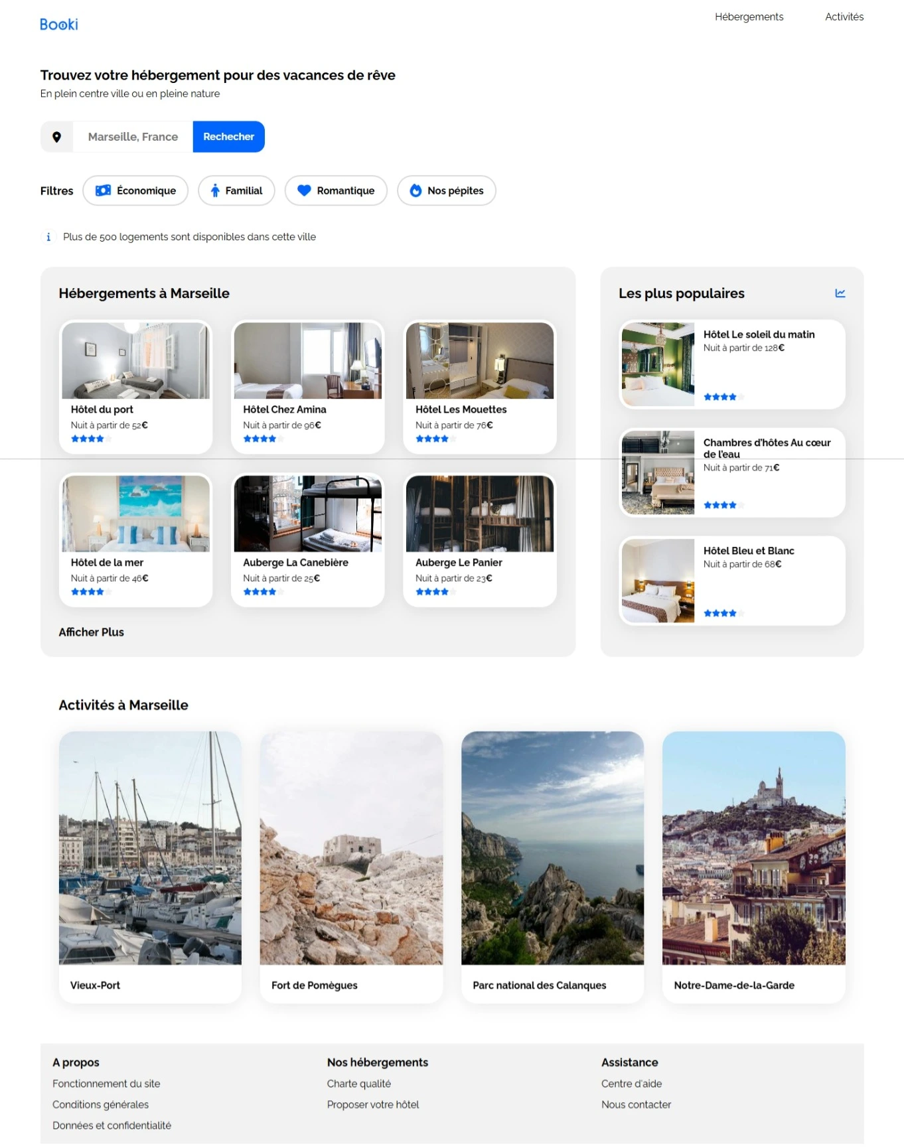
Task: Click star rating under Auberge Le Panier
Action: tap(436, 591)
